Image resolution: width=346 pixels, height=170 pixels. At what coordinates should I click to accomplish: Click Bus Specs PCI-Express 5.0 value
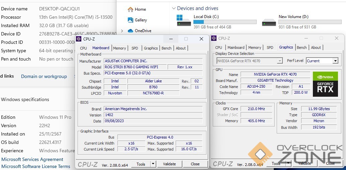point(153,73)
